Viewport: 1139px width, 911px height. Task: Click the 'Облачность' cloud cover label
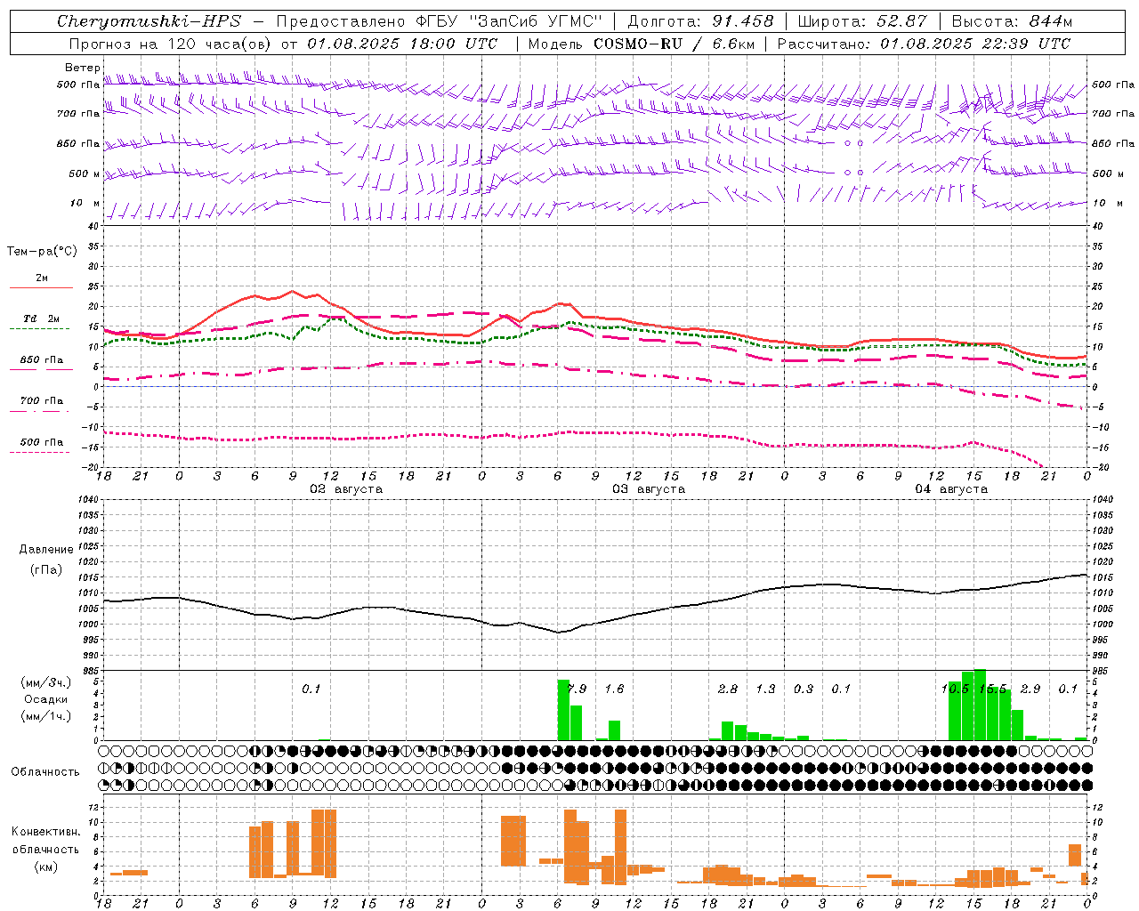(45, 771)
